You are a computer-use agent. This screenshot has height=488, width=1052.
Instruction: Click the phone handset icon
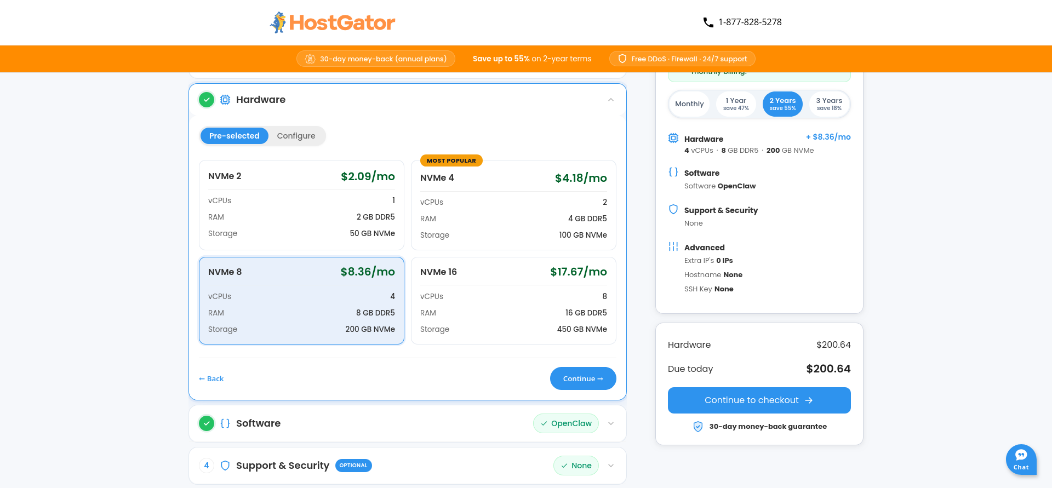tap(708, 22)
